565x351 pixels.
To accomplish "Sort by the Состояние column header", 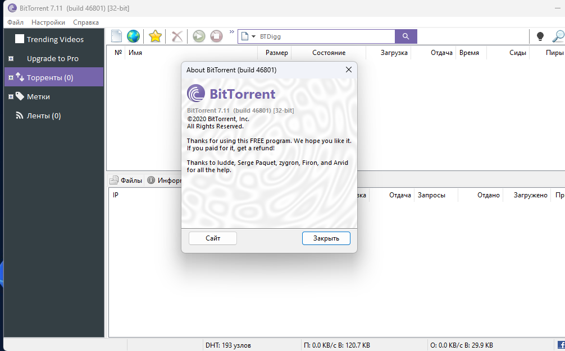I will pyautogui.click(x=329, y=53).
